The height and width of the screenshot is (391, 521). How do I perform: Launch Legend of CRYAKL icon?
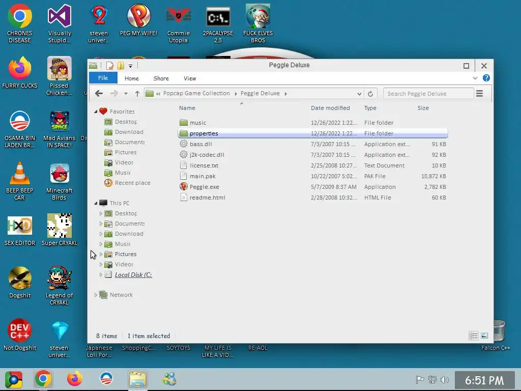59,285
